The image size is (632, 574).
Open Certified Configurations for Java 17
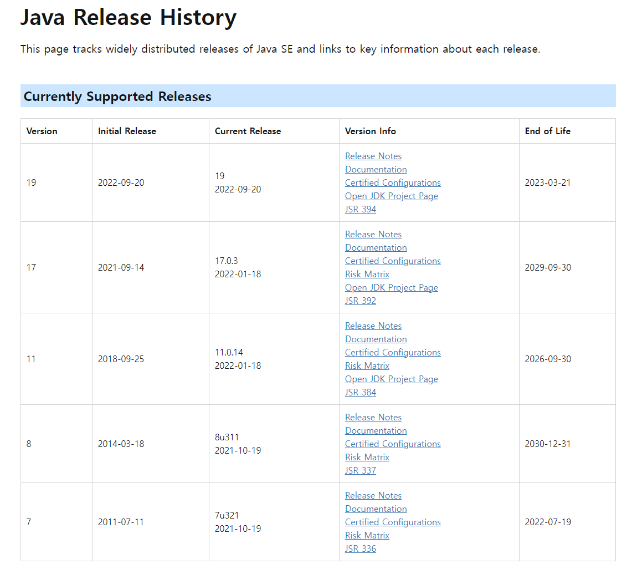[393, 261]
